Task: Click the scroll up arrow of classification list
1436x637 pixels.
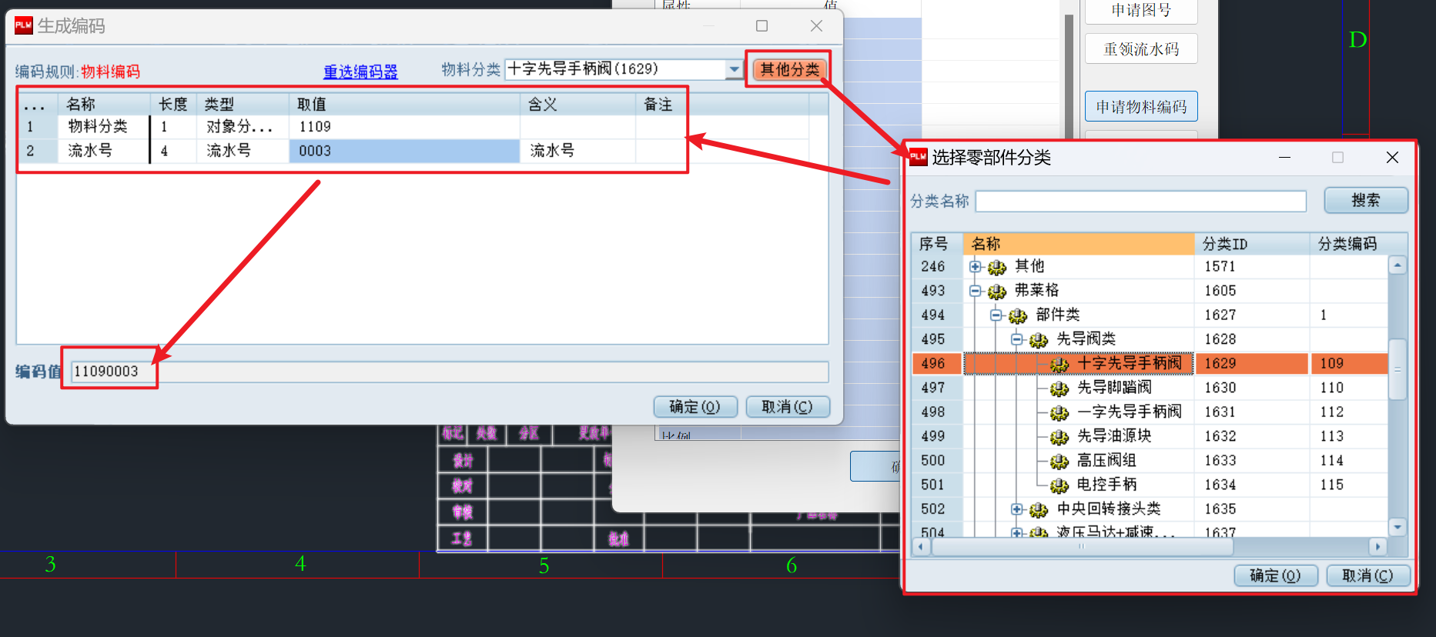Action: [x=1398, y=265]
